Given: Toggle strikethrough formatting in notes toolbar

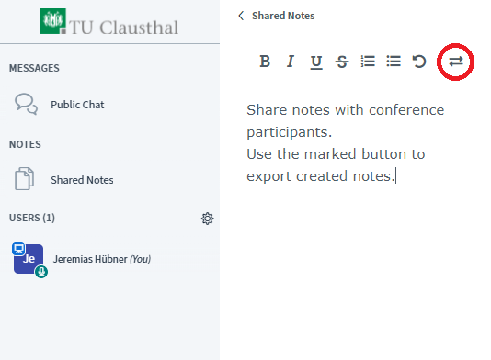Looking at the screenshot, I should click(342, 62).
